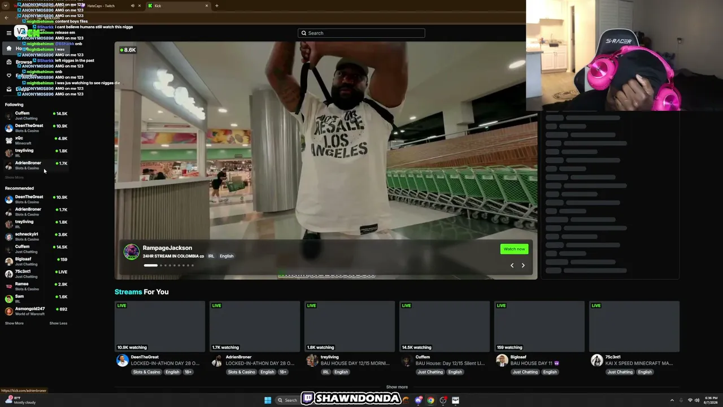
Task: Click Bigloaaf's avatar in Recommended list
Action: (x=9, y=262)
